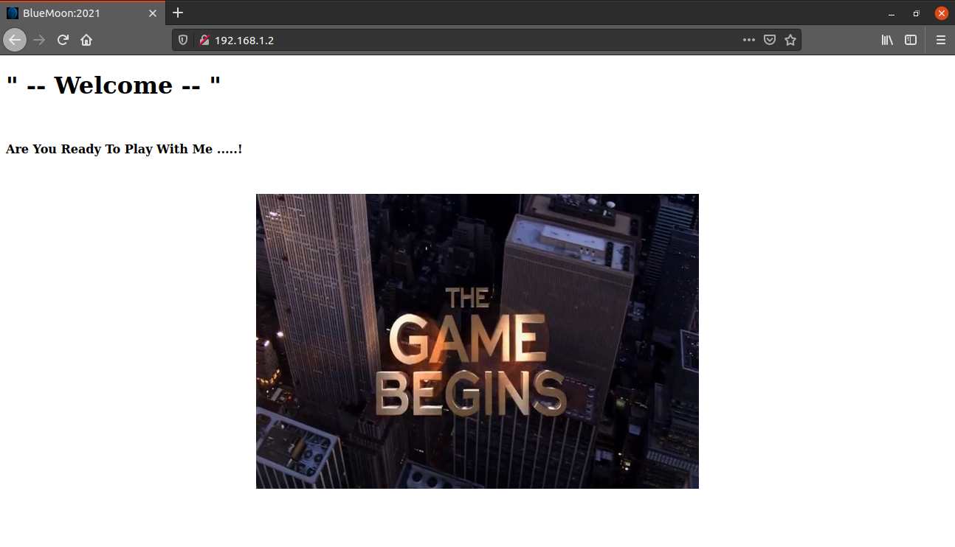Select the BlueMoon:2021 tab
The image size is (955, 547).
click(83, 13)
